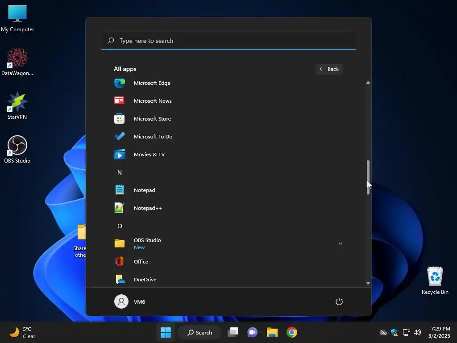The width and height of the screenshot is (457, 343).
Task: Click the 'Microsoft To Do' entry text
Action: [x=153, y=137]
